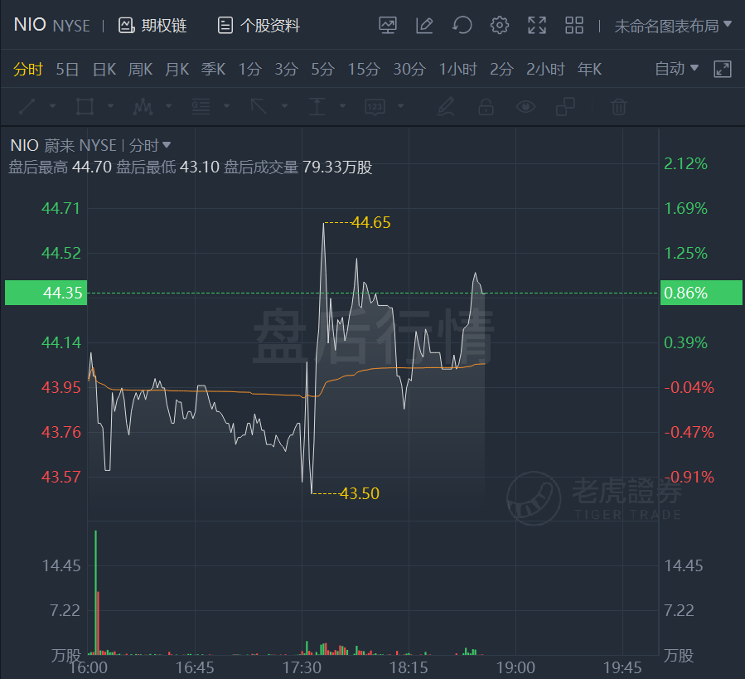Select the freehand brush pencil tool
Image resolution: width=745 pixels, height=679 pixels.
446,106
